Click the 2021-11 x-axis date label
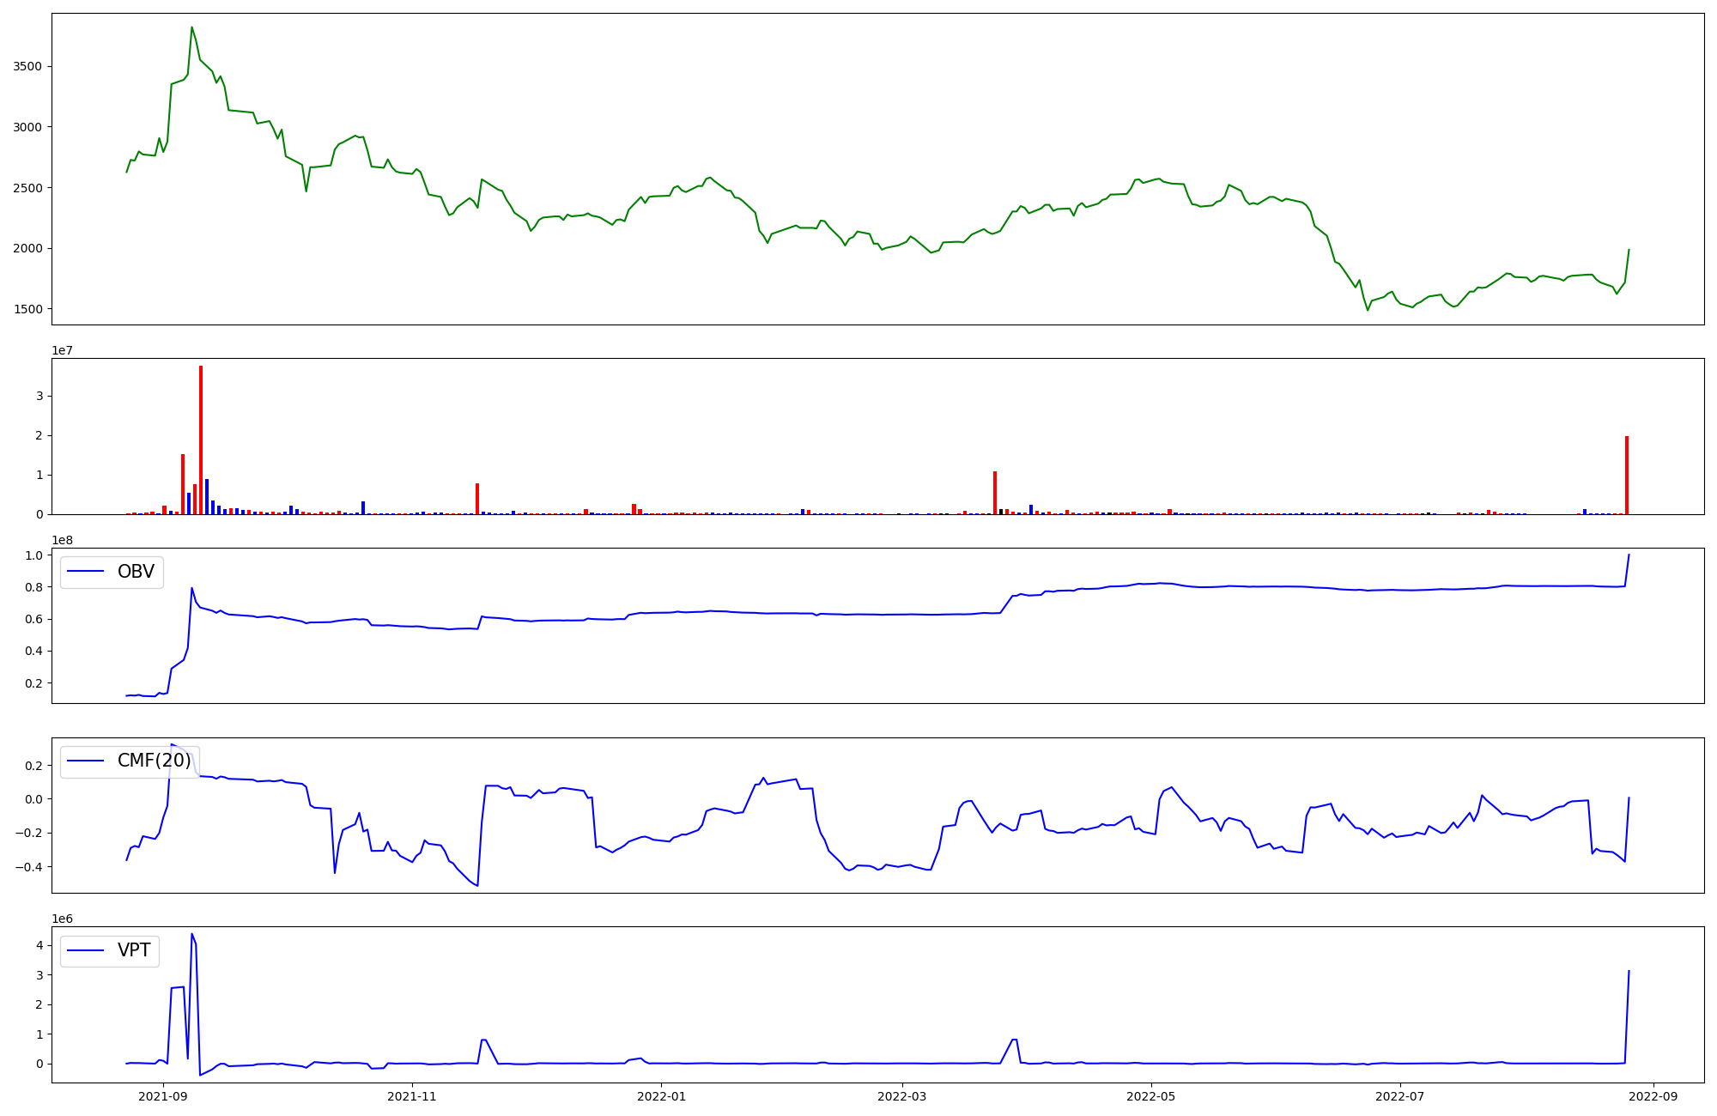1717x1116 pixels. click(x=413, y=1096)
